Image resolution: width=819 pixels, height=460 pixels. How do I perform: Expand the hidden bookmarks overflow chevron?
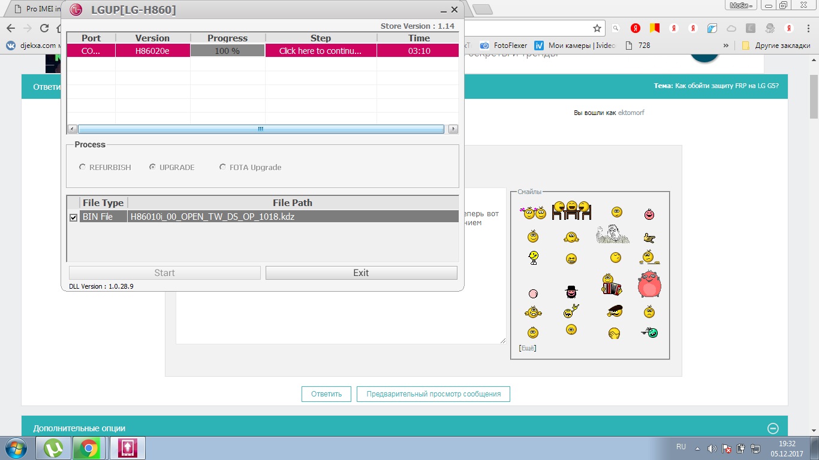coord(726,46)
